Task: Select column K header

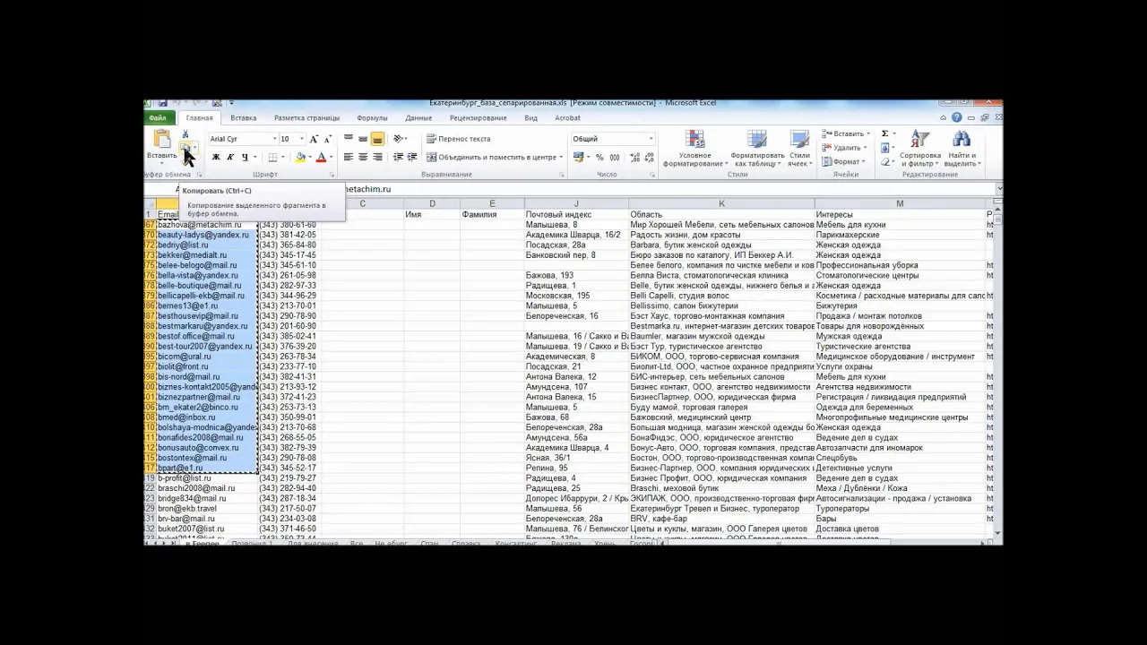Action: tap(721, 203)
